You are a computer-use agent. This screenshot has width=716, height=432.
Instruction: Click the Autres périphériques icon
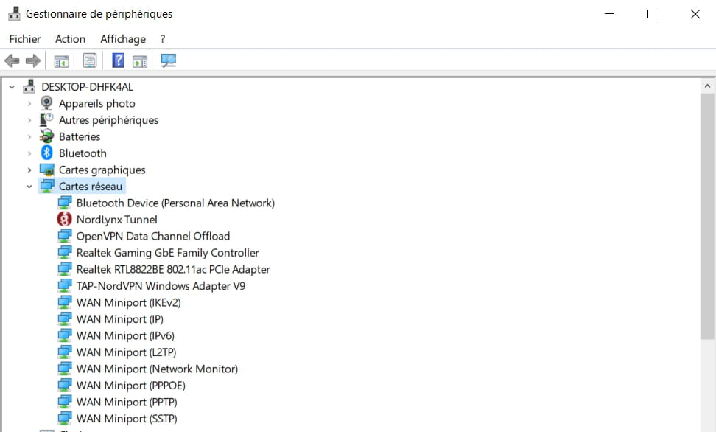(x=46, y=119)
